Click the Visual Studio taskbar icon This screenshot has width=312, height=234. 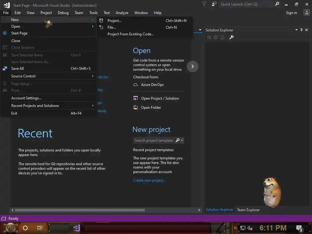pos(76,228)
